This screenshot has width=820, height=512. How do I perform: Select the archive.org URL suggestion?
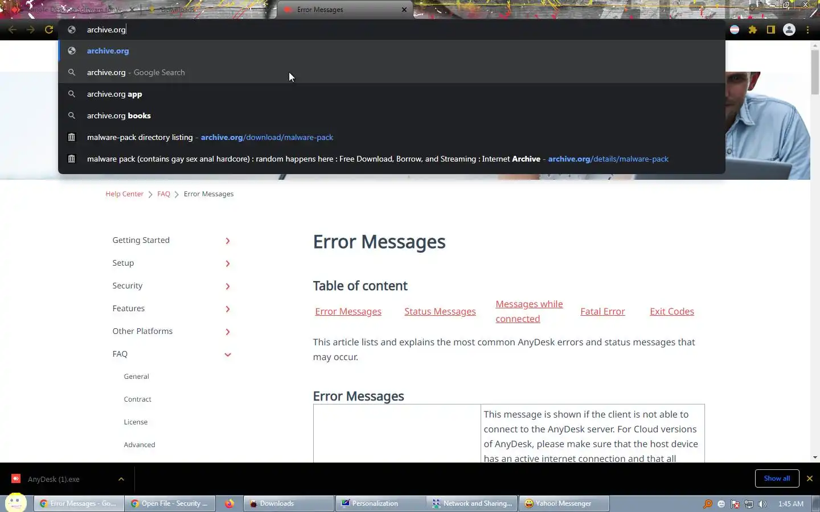point(392,51)
